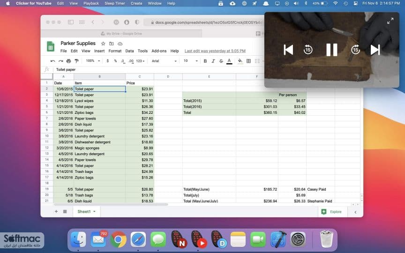Click the Parker Supplies document title
The height and width of the screenshot is (253, 405).
[x=78, y=44]
